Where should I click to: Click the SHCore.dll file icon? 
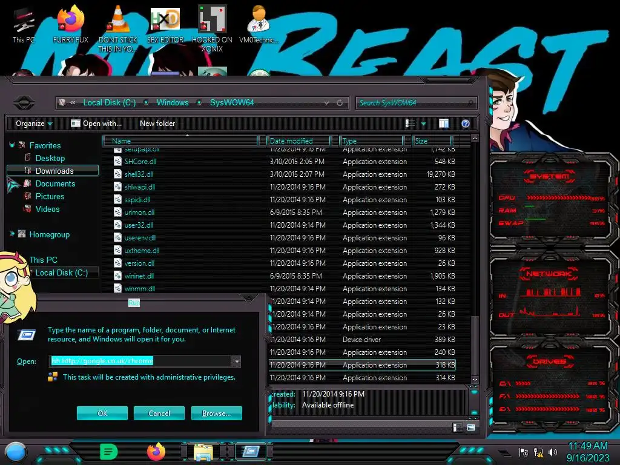point(117,161)
